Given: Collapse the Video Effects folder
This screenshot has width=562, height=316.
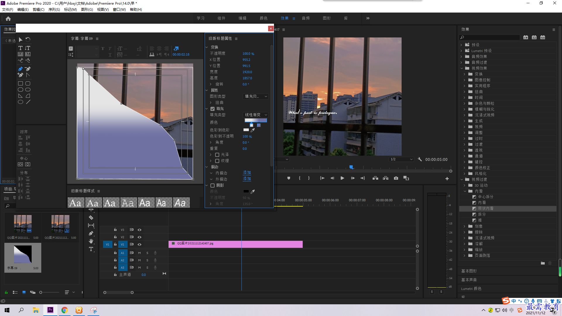Looking at the screenshot, I should coord(462,68).
